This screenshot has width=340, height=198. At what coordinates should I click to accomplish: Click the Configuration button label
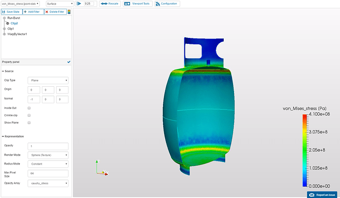coord(169,3)
